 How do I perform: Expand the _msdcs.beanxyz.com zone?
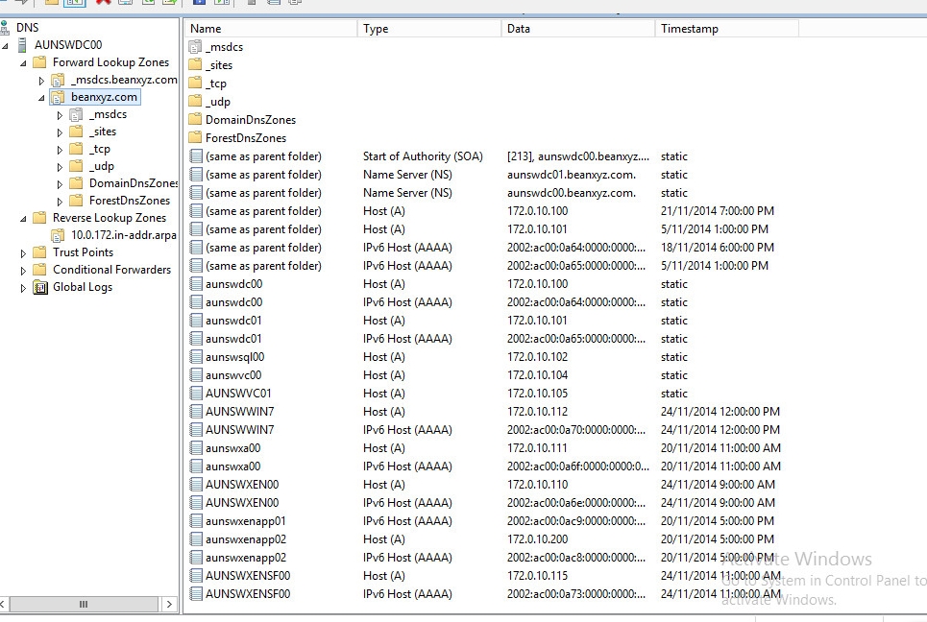[x=41, y=81]
